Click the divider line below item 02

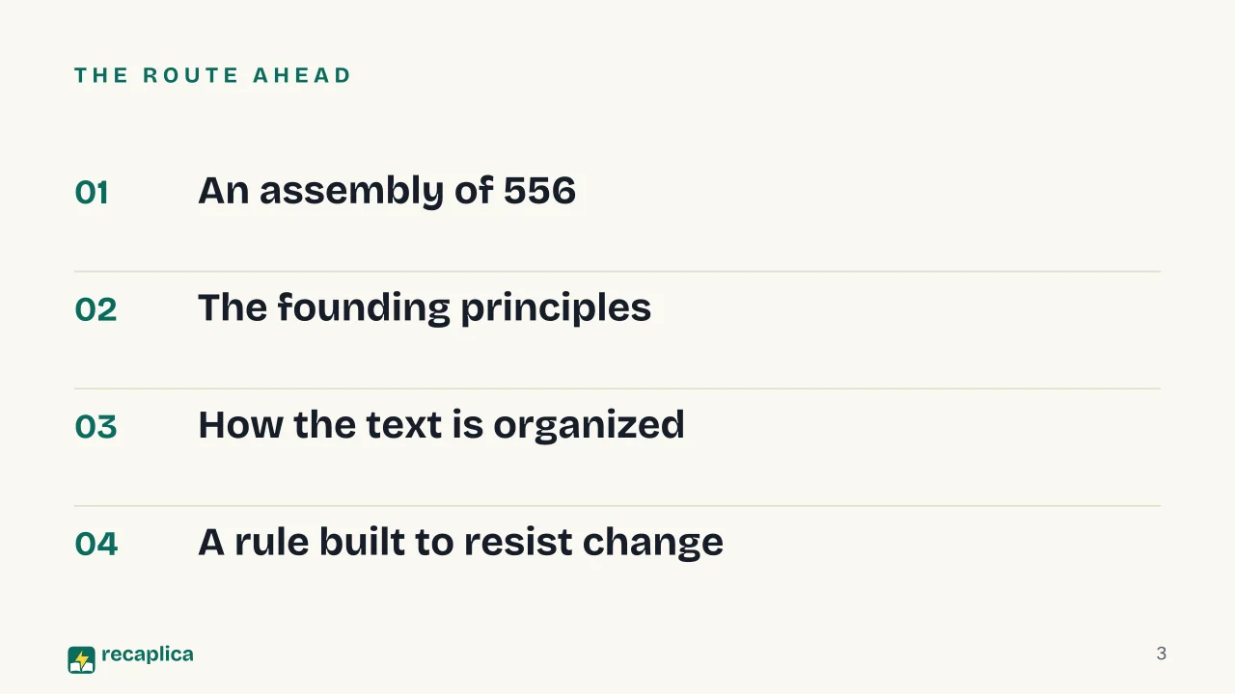coord(617,388)
